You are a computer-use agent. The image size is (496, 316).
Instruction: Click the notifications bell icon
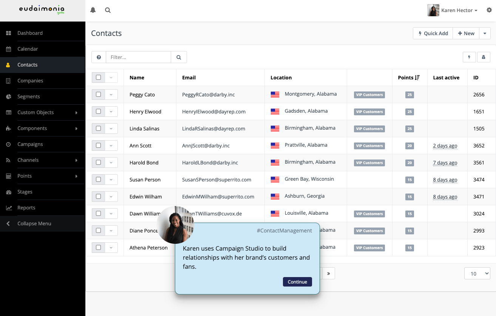coord(93,10)
